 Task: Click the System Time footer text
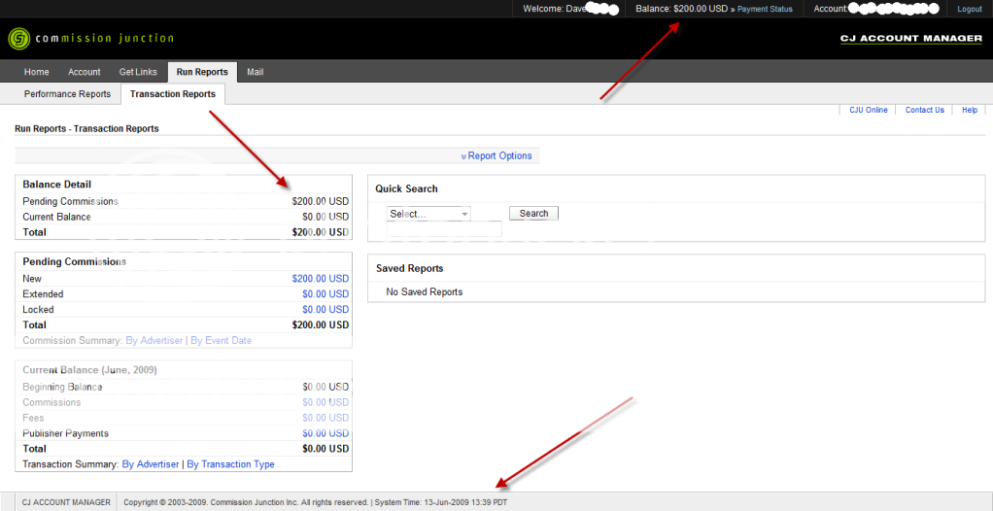441,502
